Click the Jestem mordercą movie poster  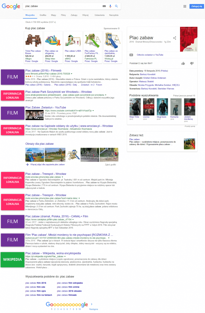pyautogui.click(x=190, y=107)
